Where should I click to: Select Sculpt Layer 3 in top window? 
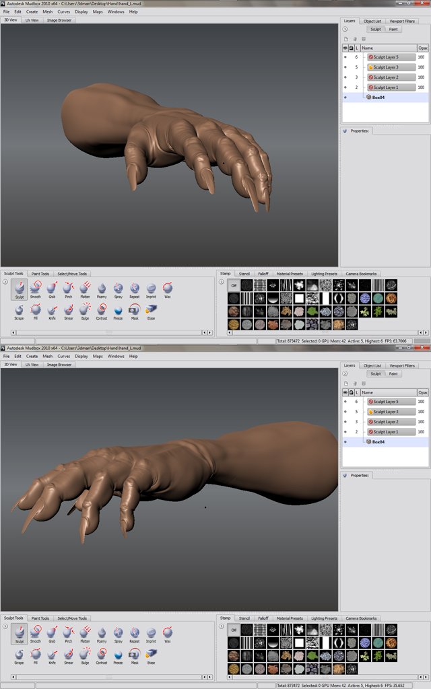(x=391, y=67)
